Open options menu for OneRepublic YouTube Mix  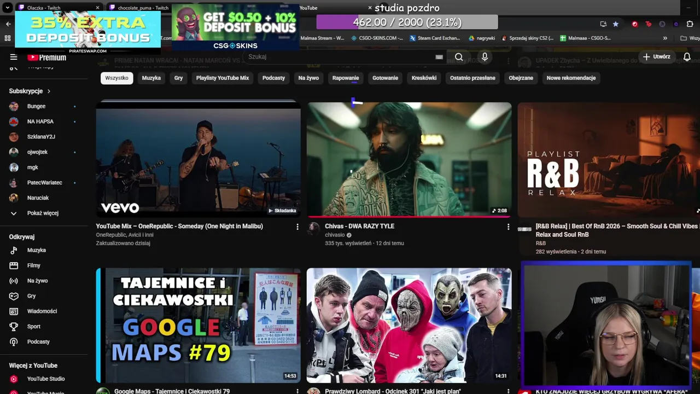pos(297,227)
